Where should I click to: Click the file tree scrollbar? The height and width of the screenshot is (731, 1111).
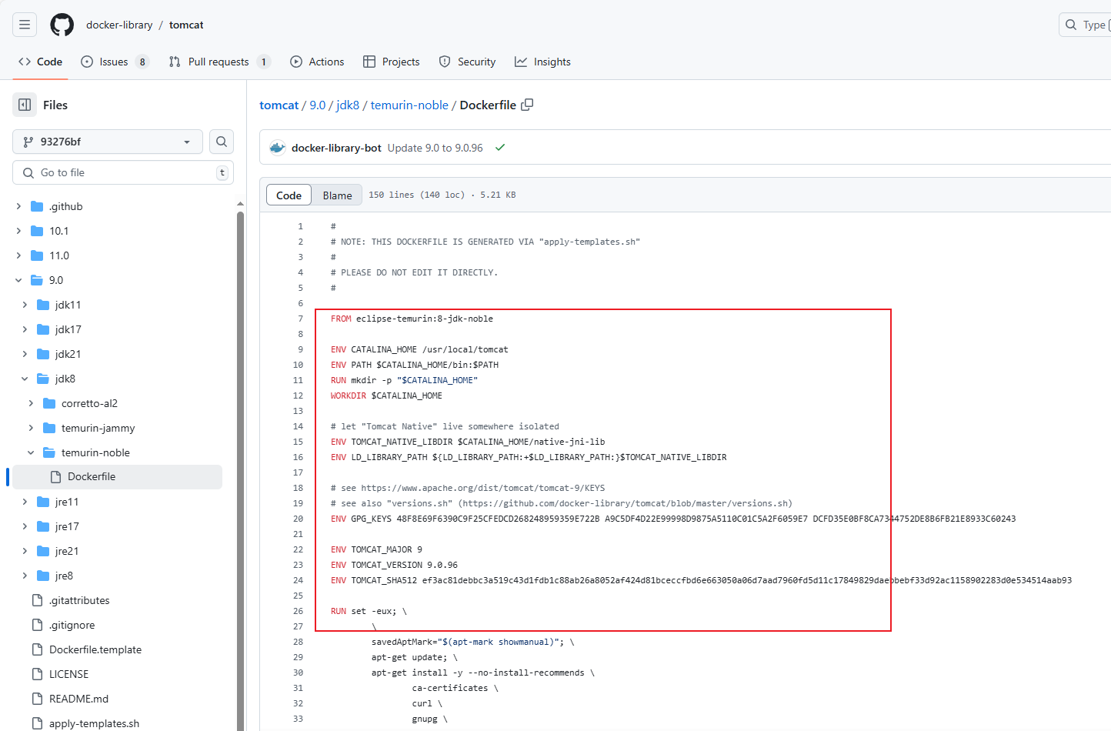(x=240, y=469)
